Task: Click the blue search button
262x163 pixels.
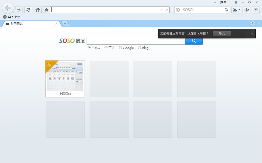Action: pyautogui.click(x=194, y=41)
